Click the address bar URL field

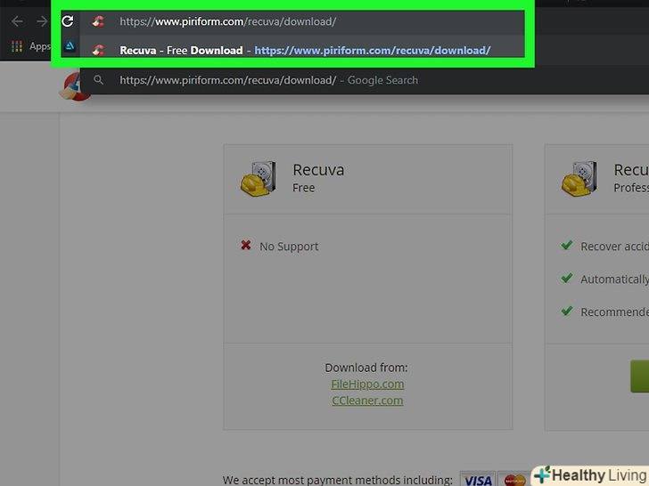click(x=302, y=22)
